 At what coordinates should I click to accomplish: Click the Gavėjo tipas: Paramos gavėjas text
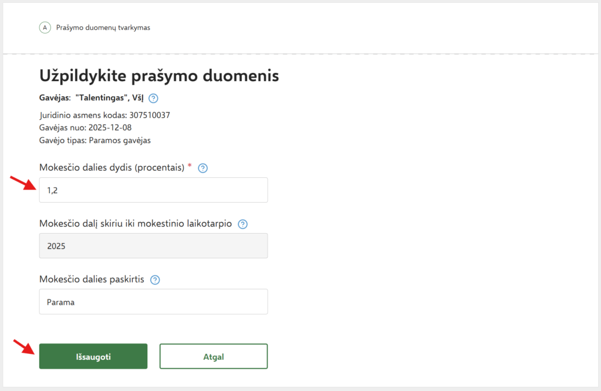tap(94, 141)
